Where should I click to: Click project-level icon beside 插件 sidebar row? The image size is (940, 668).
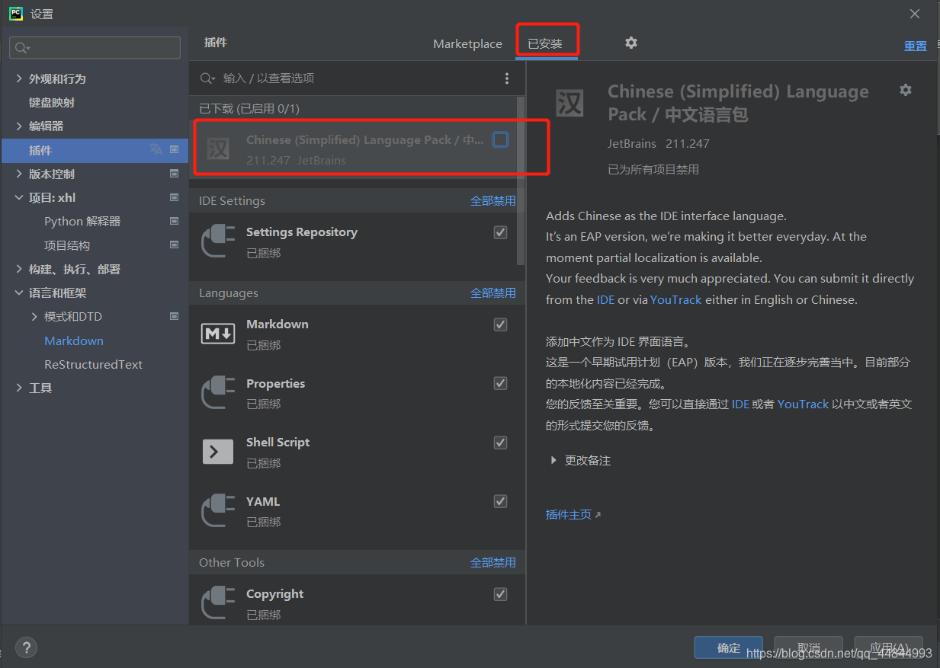point(174,150)
